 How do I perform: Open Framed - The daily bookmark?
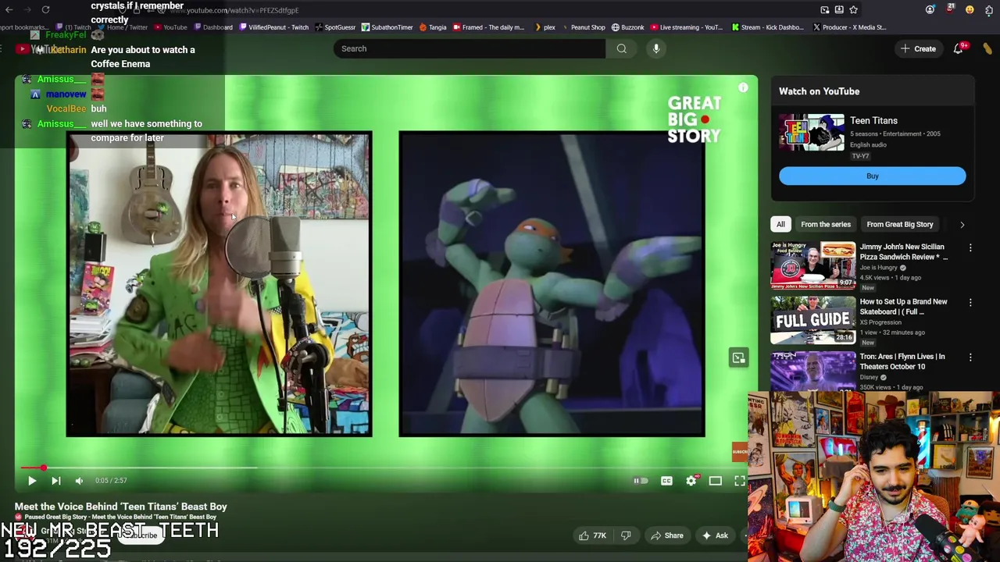488,27
